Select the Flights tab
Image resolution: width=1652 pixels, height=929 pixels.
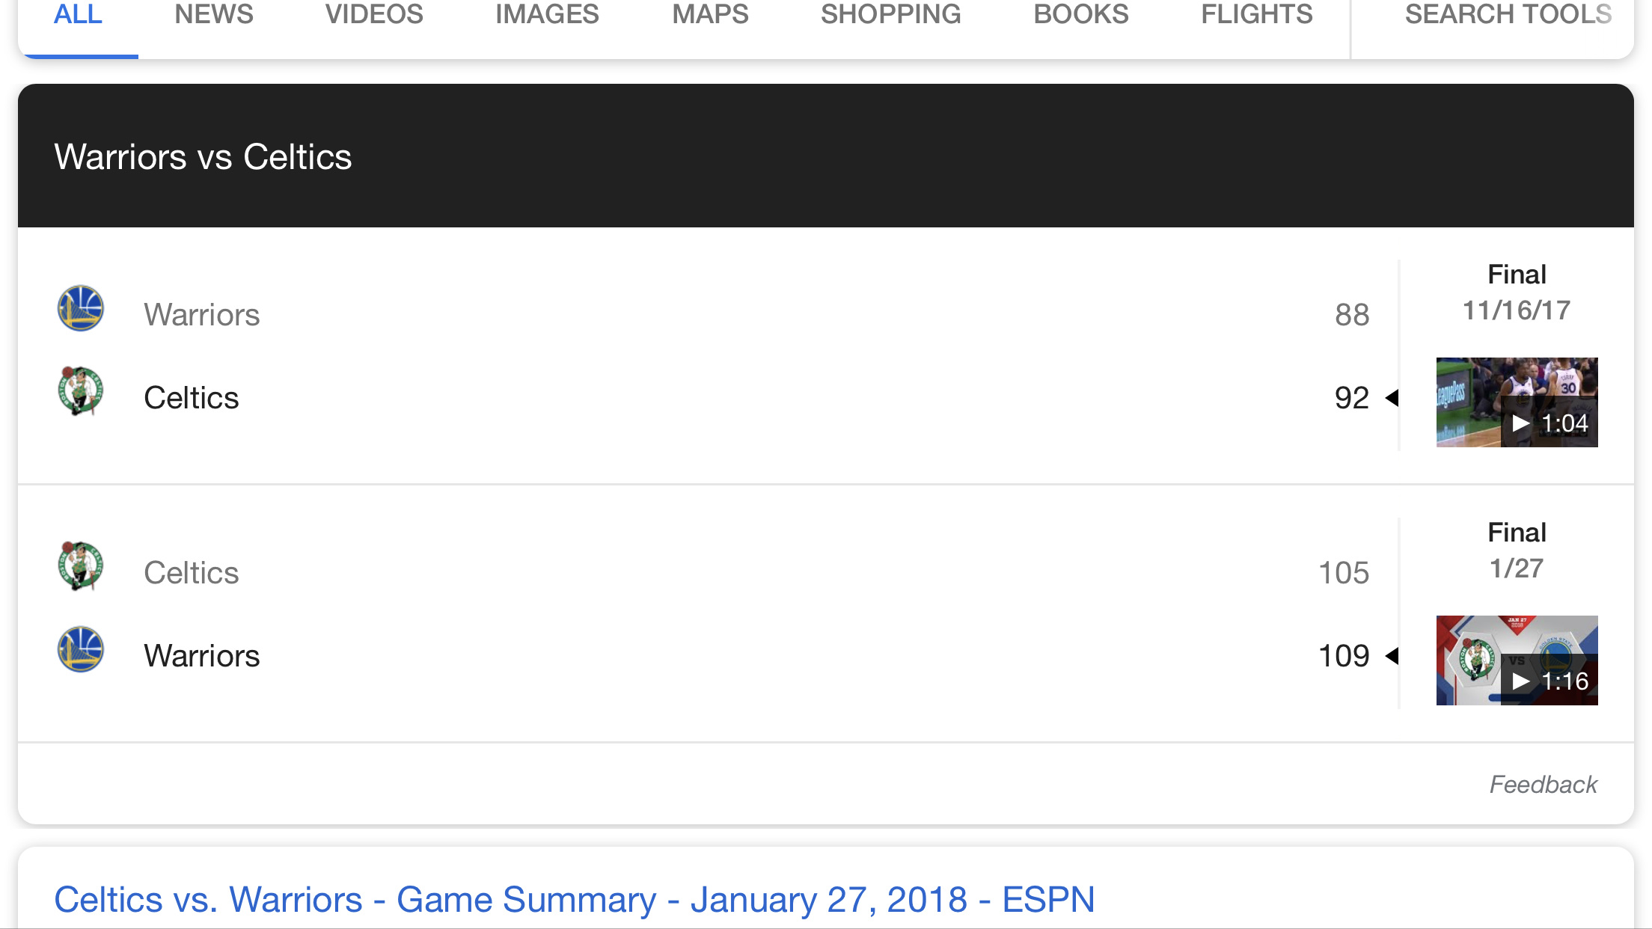[x=1256, y=15]
